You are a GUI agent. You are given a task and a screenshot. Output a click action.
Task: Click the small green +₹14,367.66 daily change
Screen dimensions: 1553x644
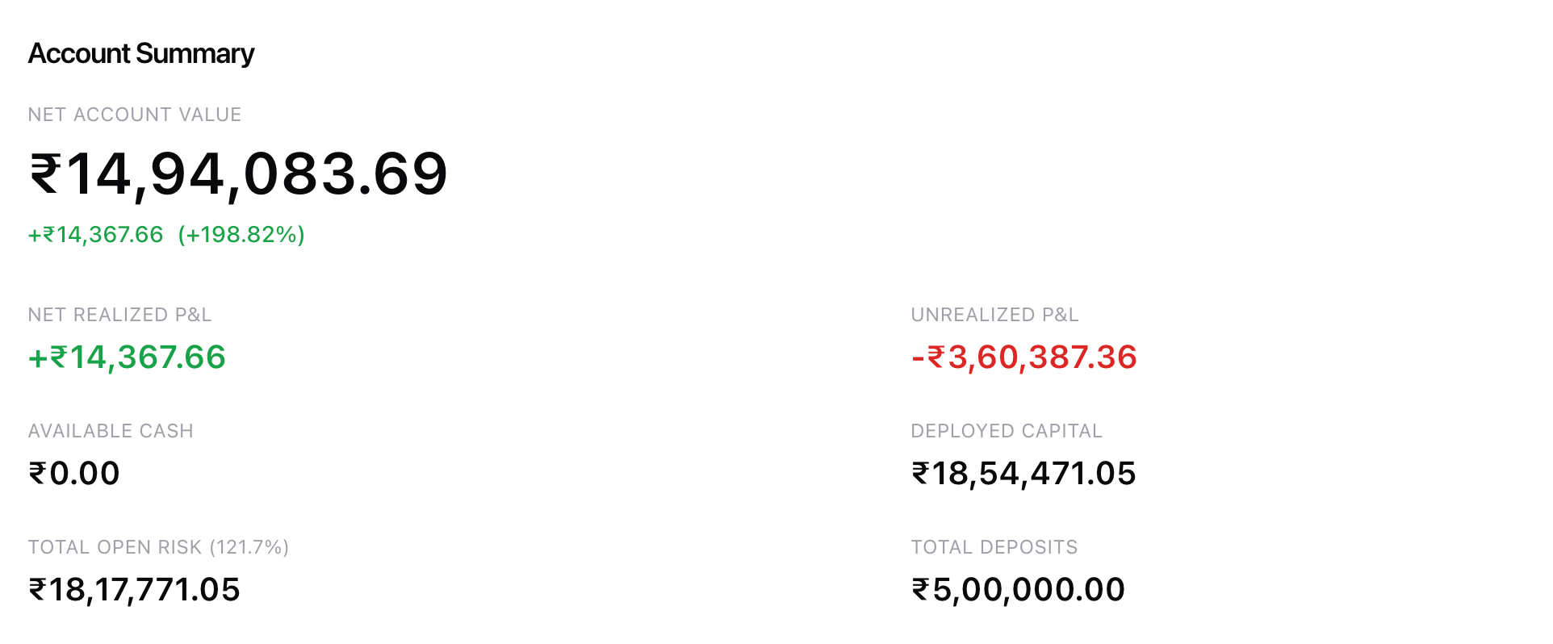(x=96, y=235)
